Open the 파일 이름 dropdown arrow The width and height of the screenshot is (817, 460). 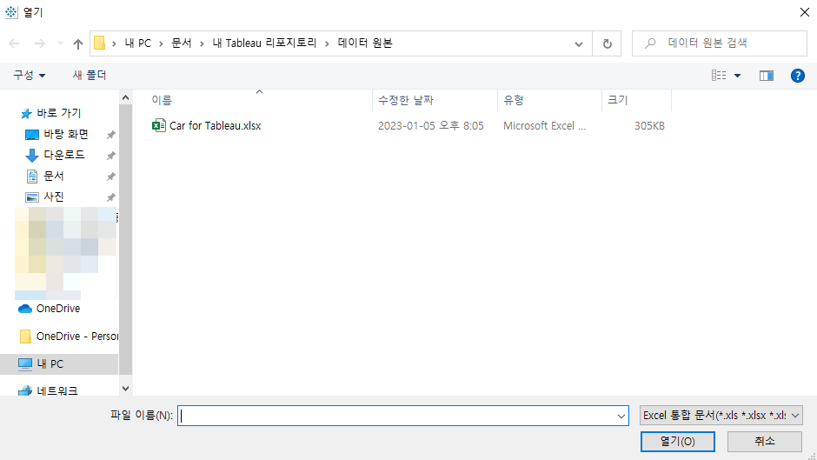pos(621,417)
